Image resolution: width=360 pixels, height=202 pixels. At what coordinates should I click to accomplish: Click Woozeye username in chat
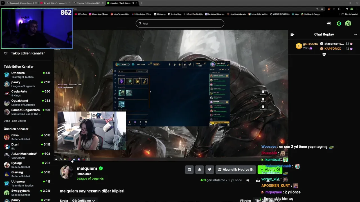coord(269,147)
